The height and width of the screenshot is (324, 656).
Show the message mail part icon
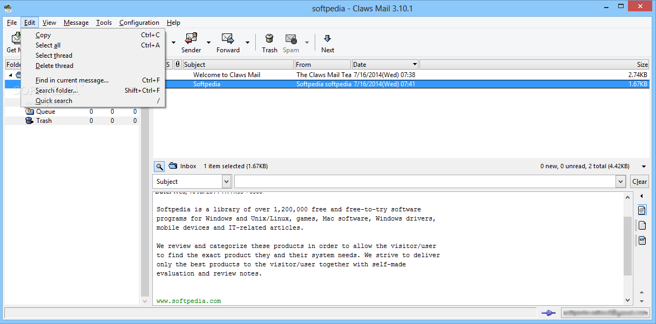tap(642, 210)
